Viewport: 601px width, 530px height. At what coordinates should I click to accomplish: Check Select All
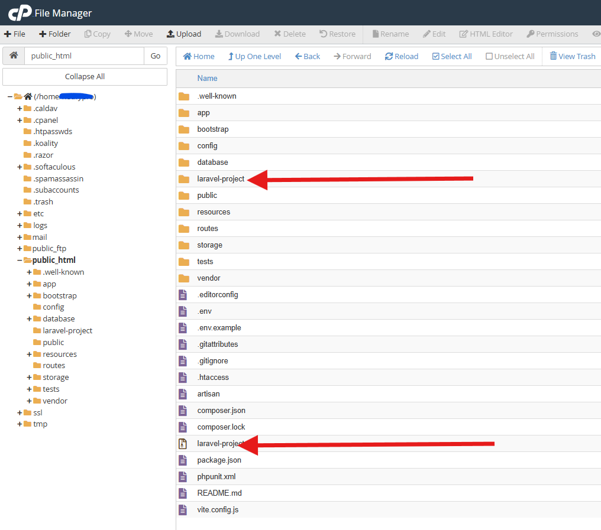(x=452, y=56)
